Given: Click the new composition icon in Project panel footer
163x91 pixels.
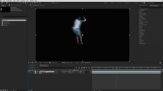Looking at the screenshot, I should (5, 90).
